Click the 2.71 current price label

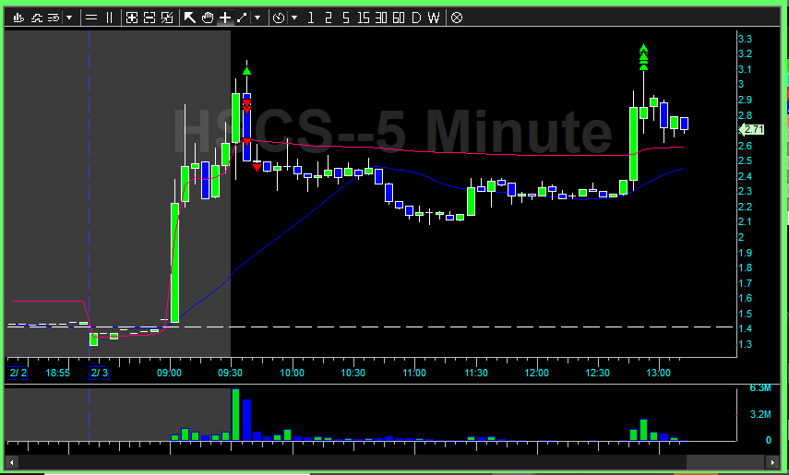[x=751, y=130]
